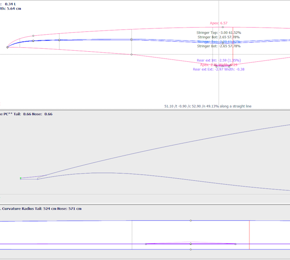Image resolution: width=290 pixels, height=260 pixels.
Task: Click 'Curvature Radius Tail: 524 cm Nose: 571 cm' text
Action: pyautogui.click(x=42, y=209)
